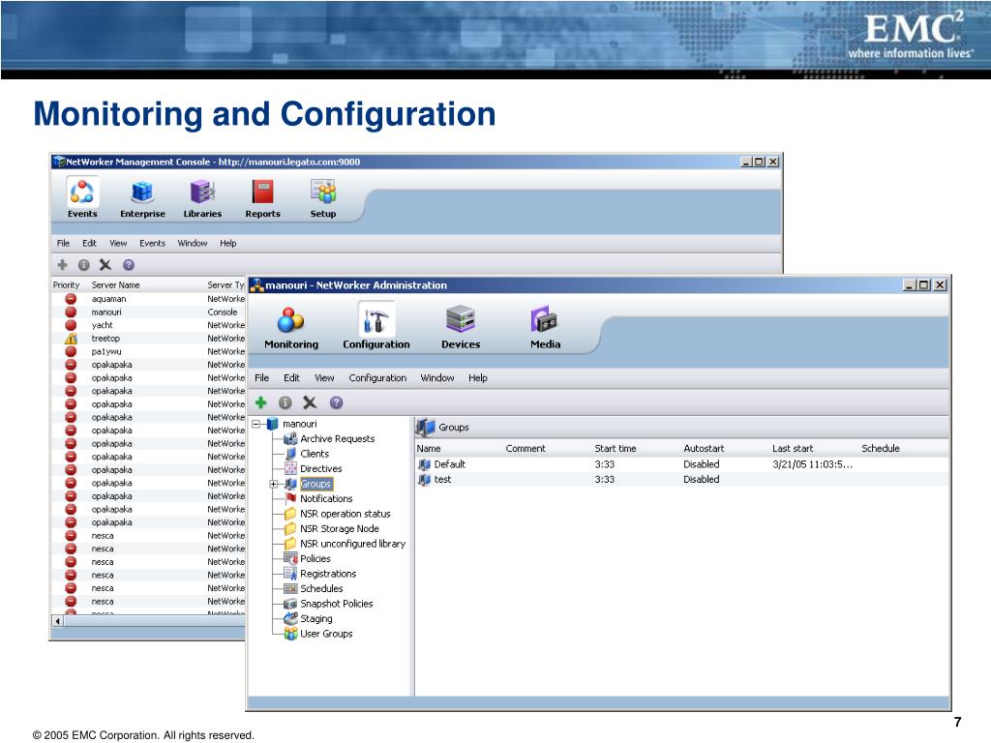Switch to Configuration view icon
Image resolution: width=991 pixels, height=743 pixels.
(376, 327)
